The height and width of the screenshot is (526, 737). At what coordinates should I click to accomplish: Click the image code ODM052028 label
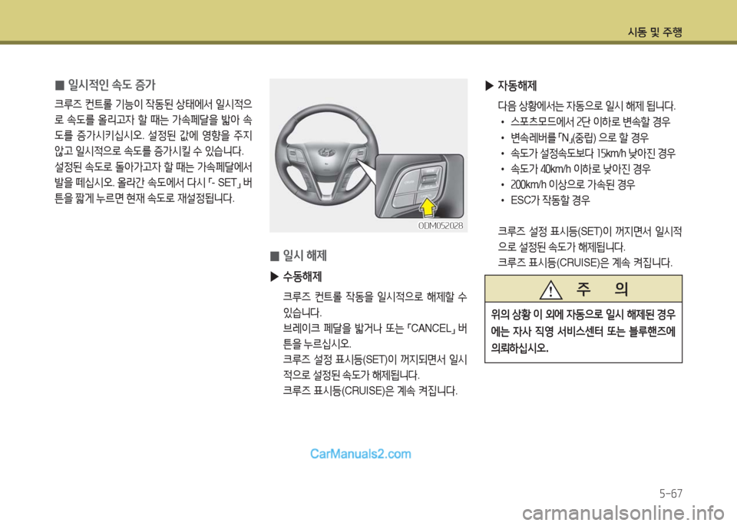point(441,226)
